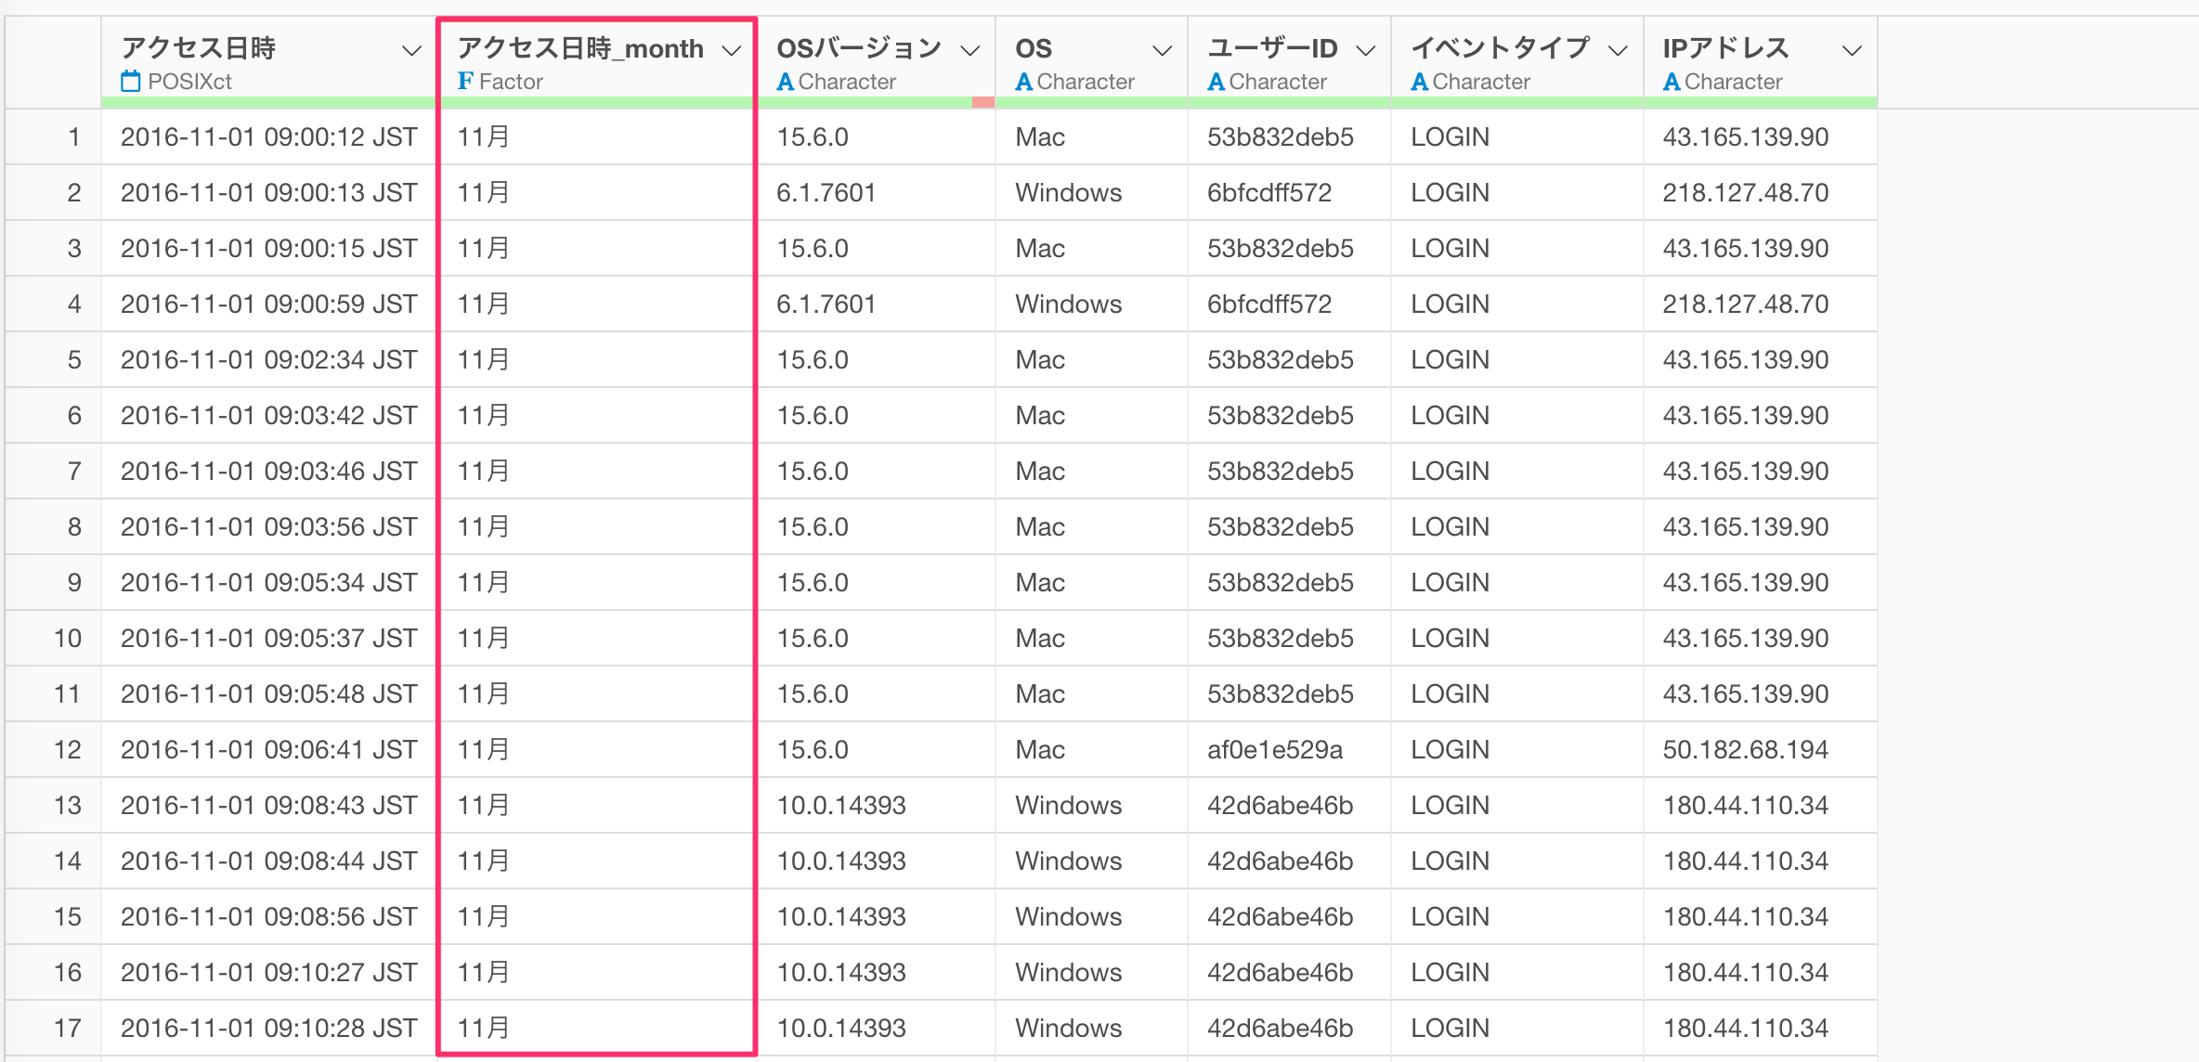Screen dimensions: 2199x1062
Task: Select the イベントタイプ column header title
Action: (x=1501, y=48)
